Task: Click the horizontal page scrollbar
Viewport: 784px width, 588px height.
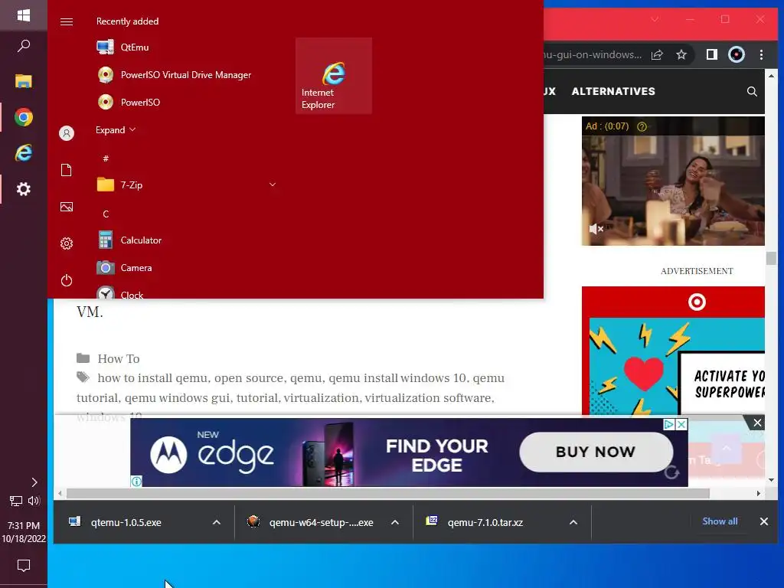Action: pos(387,494)
